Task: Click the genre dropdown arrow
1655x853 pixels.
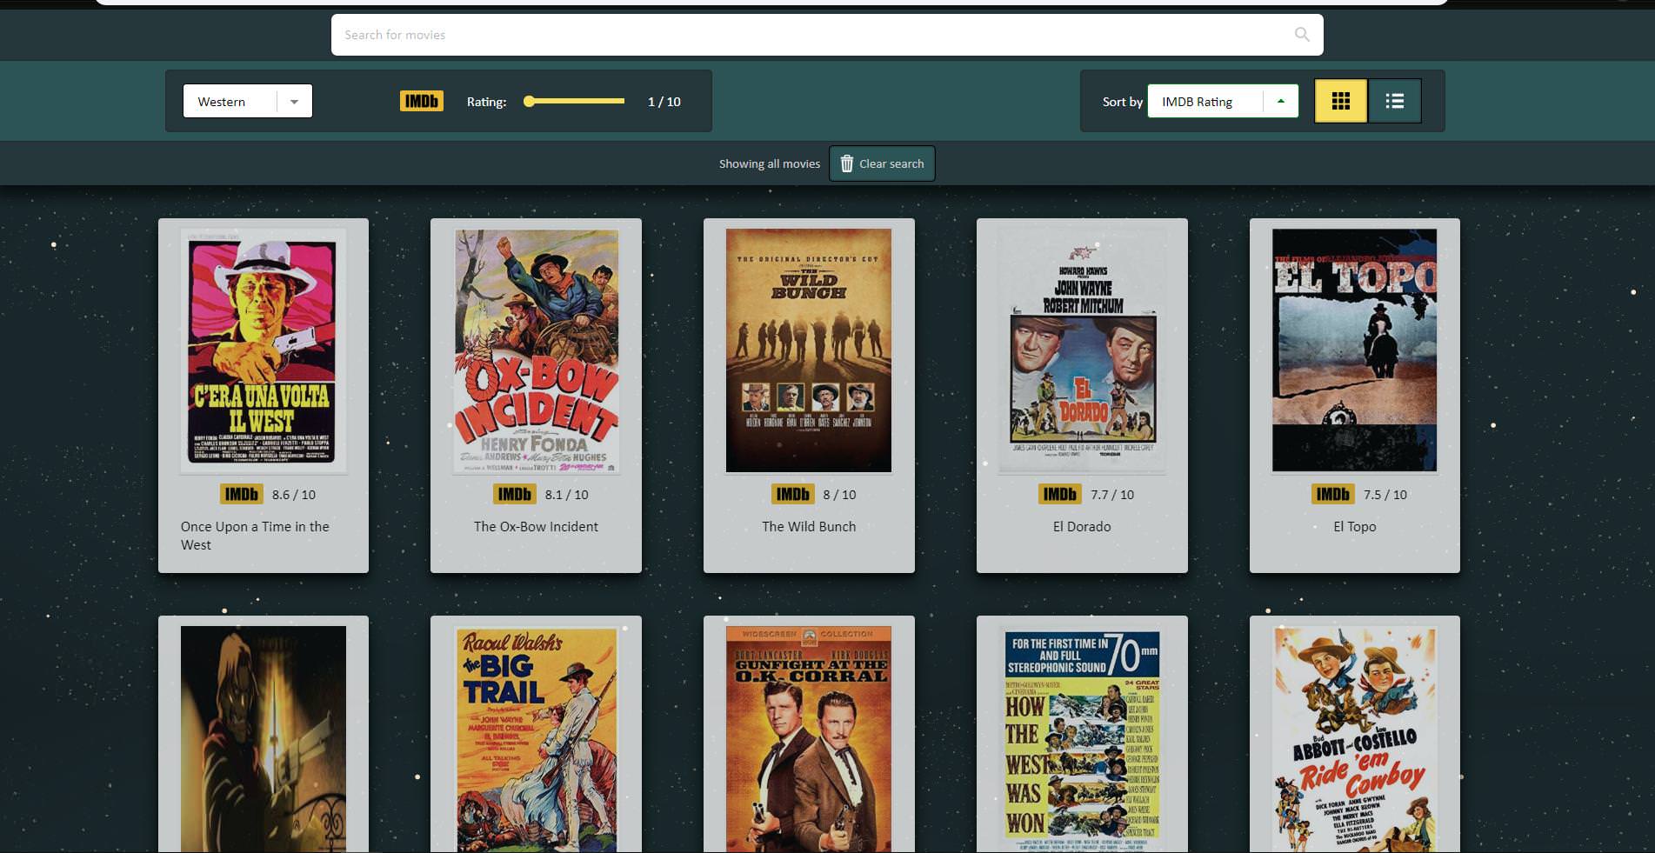Action: coord(294,102)
